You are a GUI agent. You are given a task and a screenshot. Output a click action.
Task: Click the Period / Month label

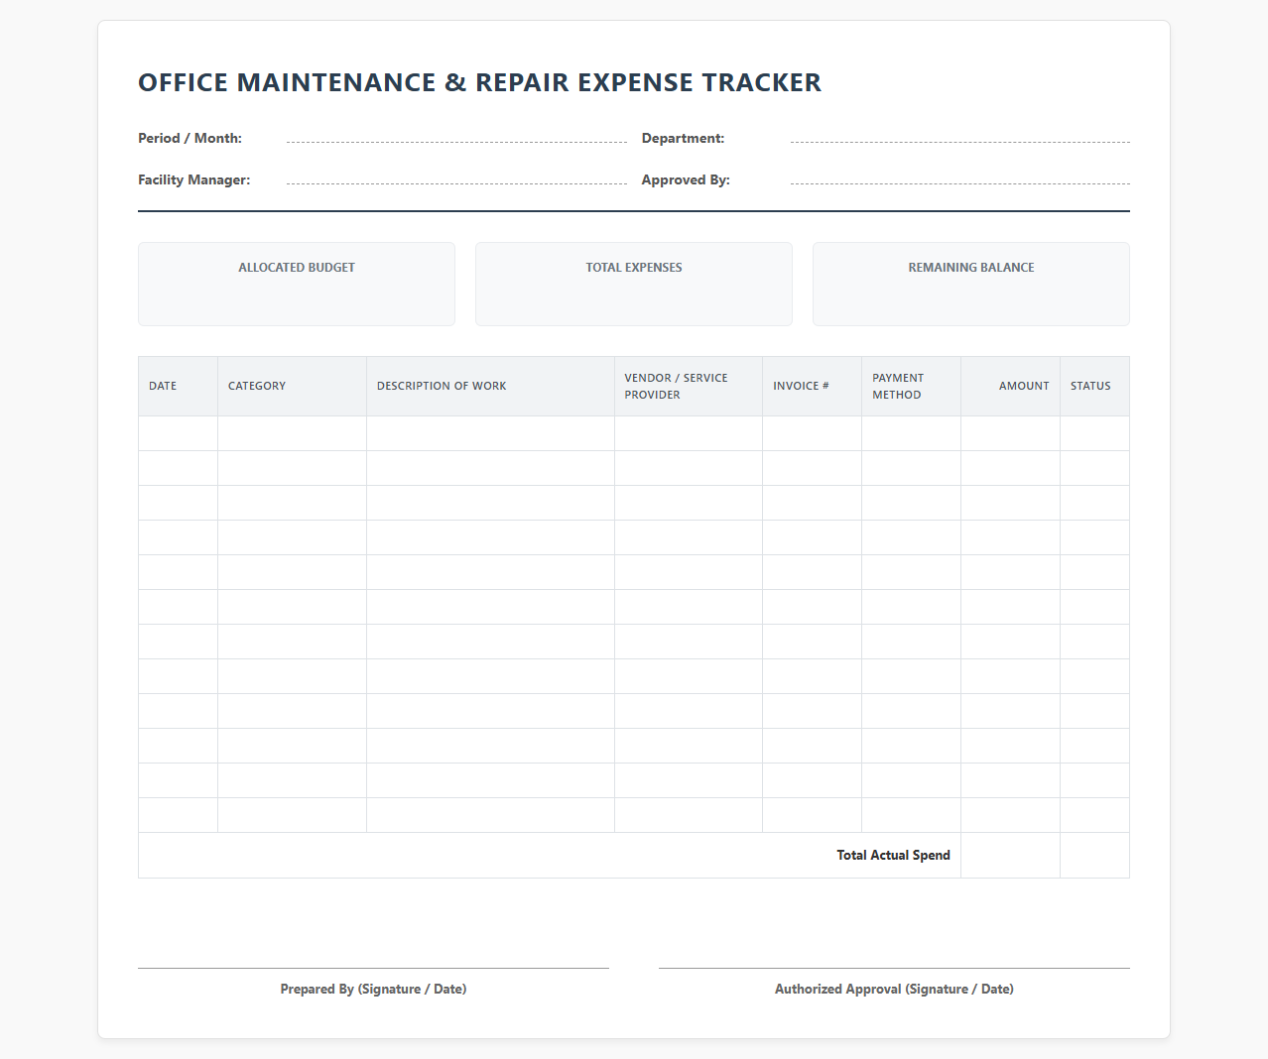pyautogui.click(x=190, y=138)
